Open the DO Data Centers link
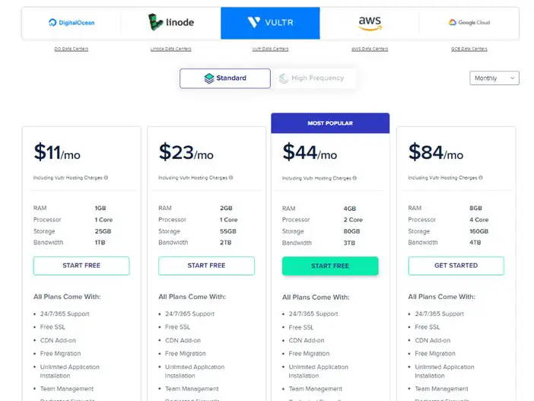 [x=72, y=49]
